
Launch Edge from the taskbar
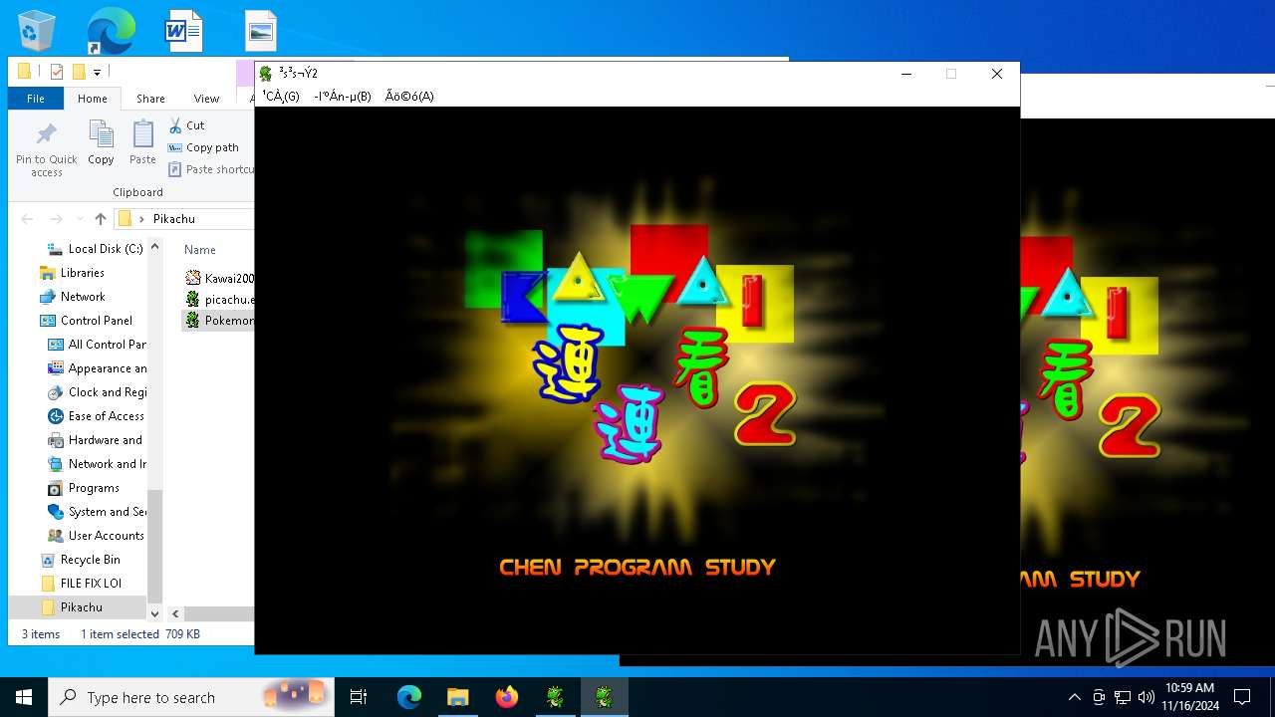click(x=409, y=697)
